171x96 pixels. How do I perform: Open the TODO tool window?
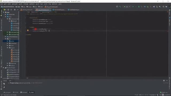(15, 93)
